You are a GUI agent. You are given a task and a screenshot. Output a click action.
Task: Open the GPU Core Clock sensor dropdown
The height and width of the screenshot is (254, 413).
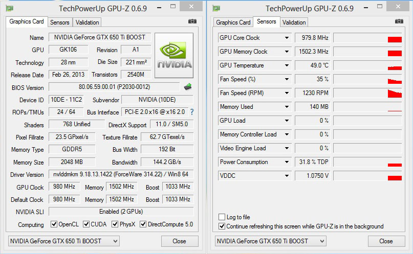coord(287,38)
